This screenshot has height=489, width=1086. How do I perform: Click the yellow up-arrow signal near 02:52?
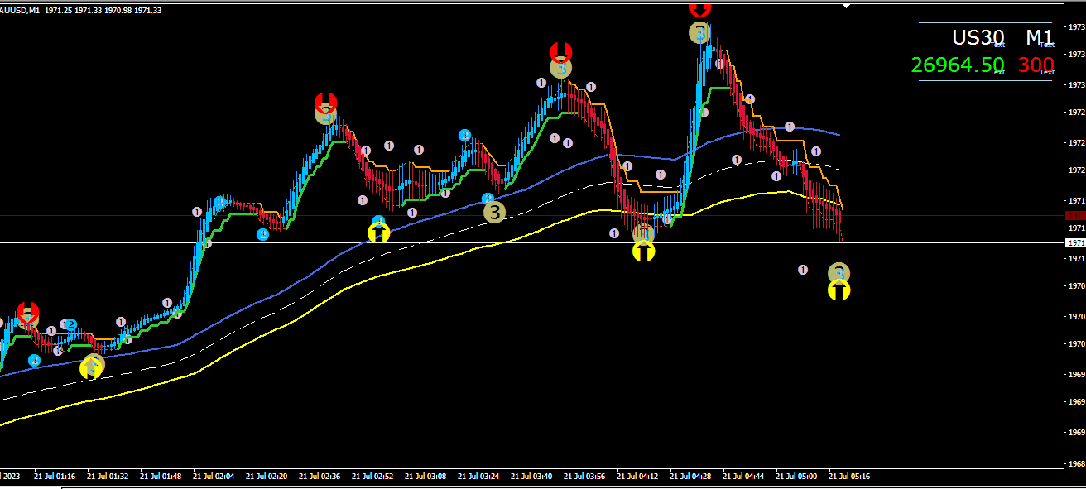coord(378,233)
